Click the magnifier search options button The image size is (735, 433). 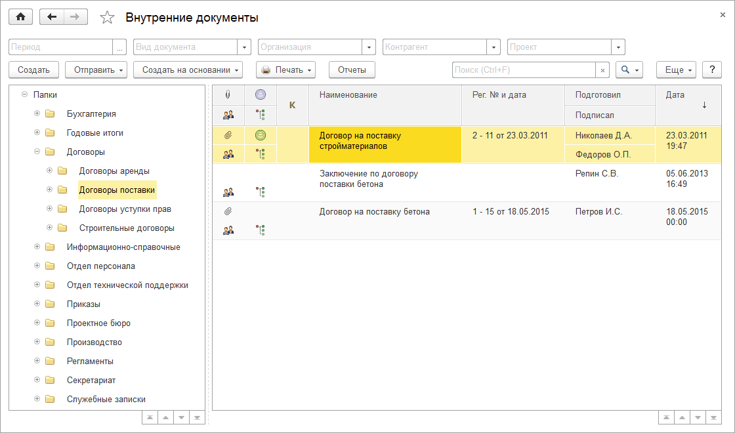(x=628, y=70)
